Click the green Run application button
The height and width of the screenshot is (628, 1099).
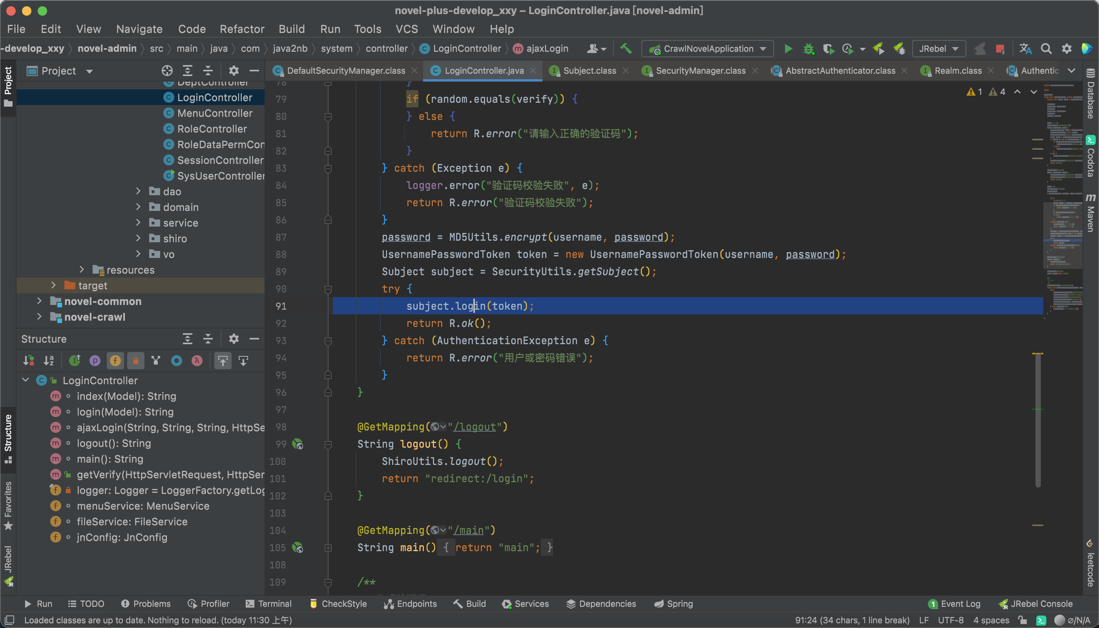coord(788,49)
